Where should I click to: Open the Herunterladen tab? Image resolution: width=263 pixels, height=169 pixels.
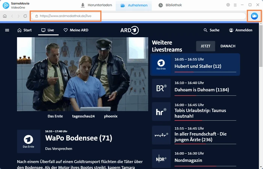coord(96,5)
